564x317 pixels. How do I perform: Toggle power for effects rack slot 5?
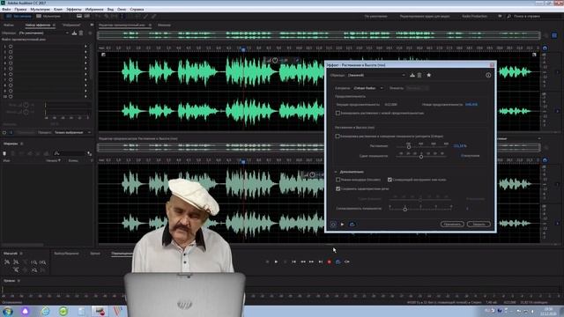pos(11,69)
